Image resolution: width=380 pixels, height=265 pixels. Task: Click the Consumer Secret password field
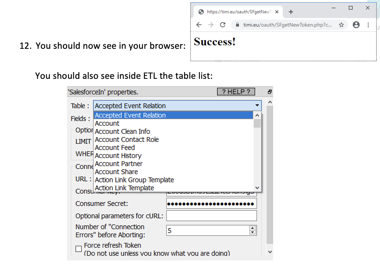211,204
